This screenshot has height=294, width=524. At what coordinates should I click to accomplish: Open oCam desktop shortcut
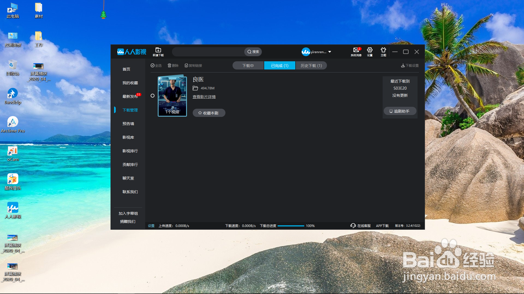click(x=13, y=153)
